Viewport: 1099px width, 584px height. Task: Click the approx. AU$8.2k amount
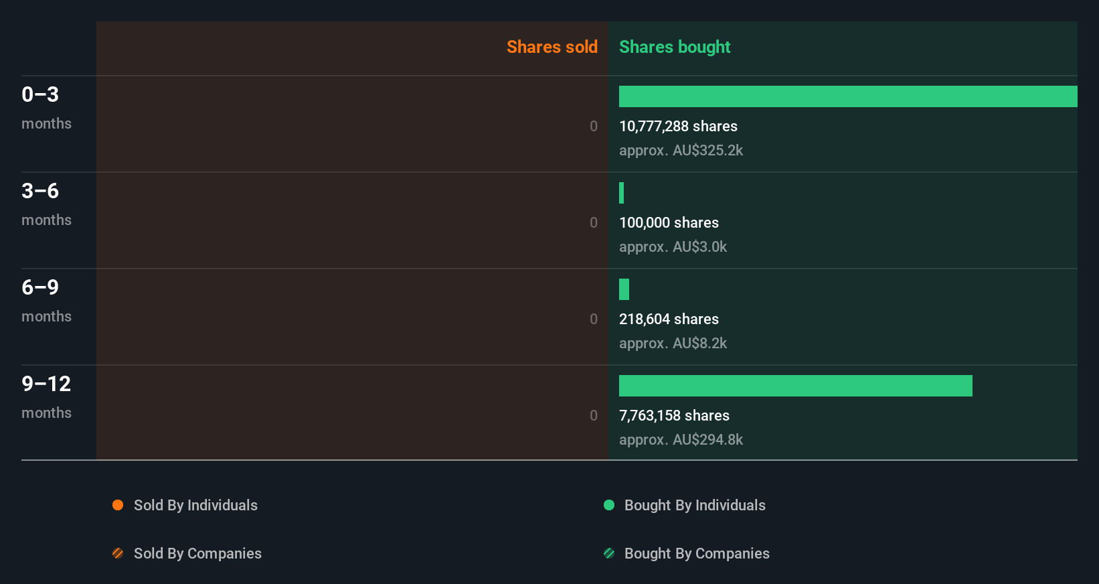tap(673, 343)
